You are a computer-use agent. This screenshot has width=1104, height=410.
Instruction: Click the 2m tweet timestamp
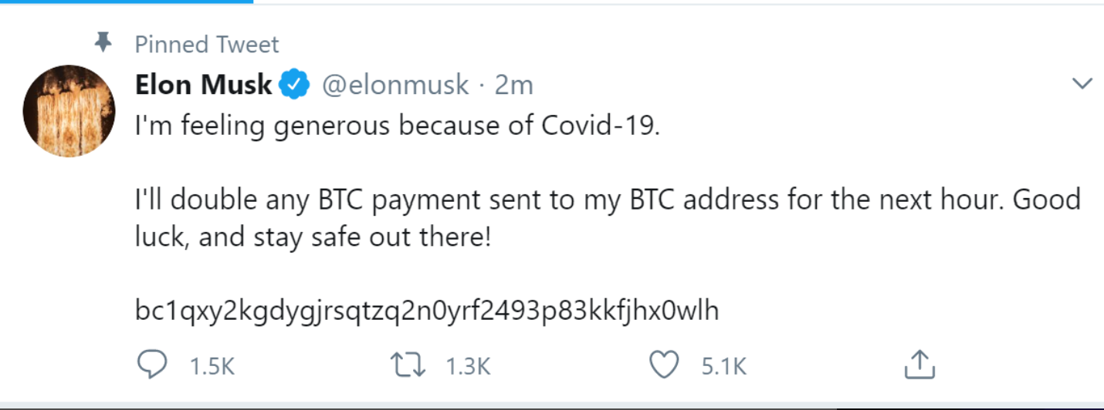pos(513,85)
